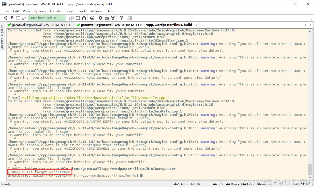Click the Print icon
Image resolution: width=314 pixels, height=187 pixels.
point(92,18)
